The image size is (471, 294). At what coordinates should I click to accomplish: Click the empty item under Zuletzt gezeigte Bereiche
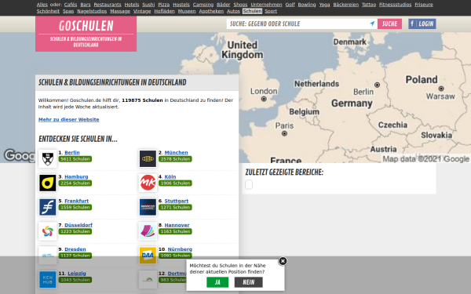249,184
